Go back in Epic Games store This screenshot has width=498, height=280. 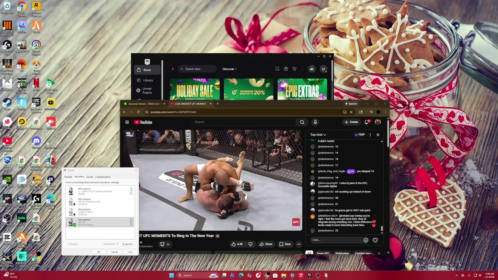(173, 69)
